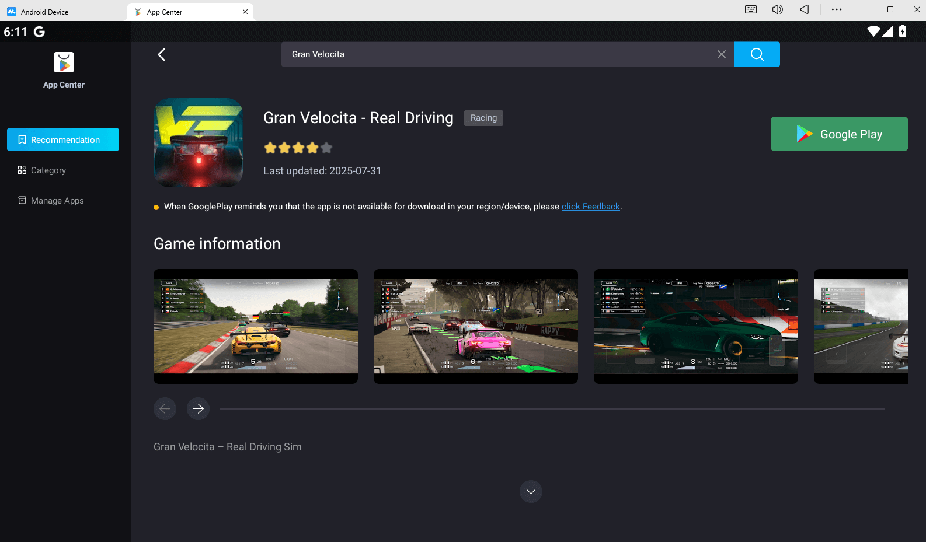Click the Google G icon in status bar
The image size is (926, 542).
39,32
